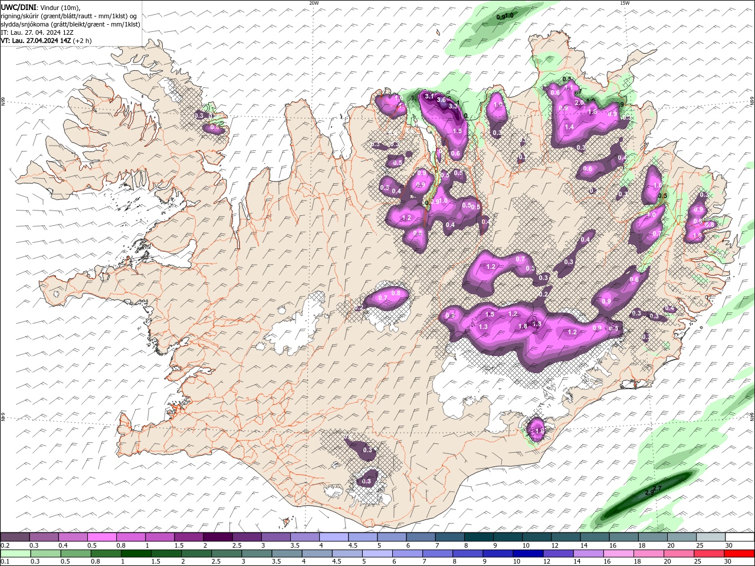Select the lower-row green swatch labeled 0.5
The image size is (755, 566).
75,554
